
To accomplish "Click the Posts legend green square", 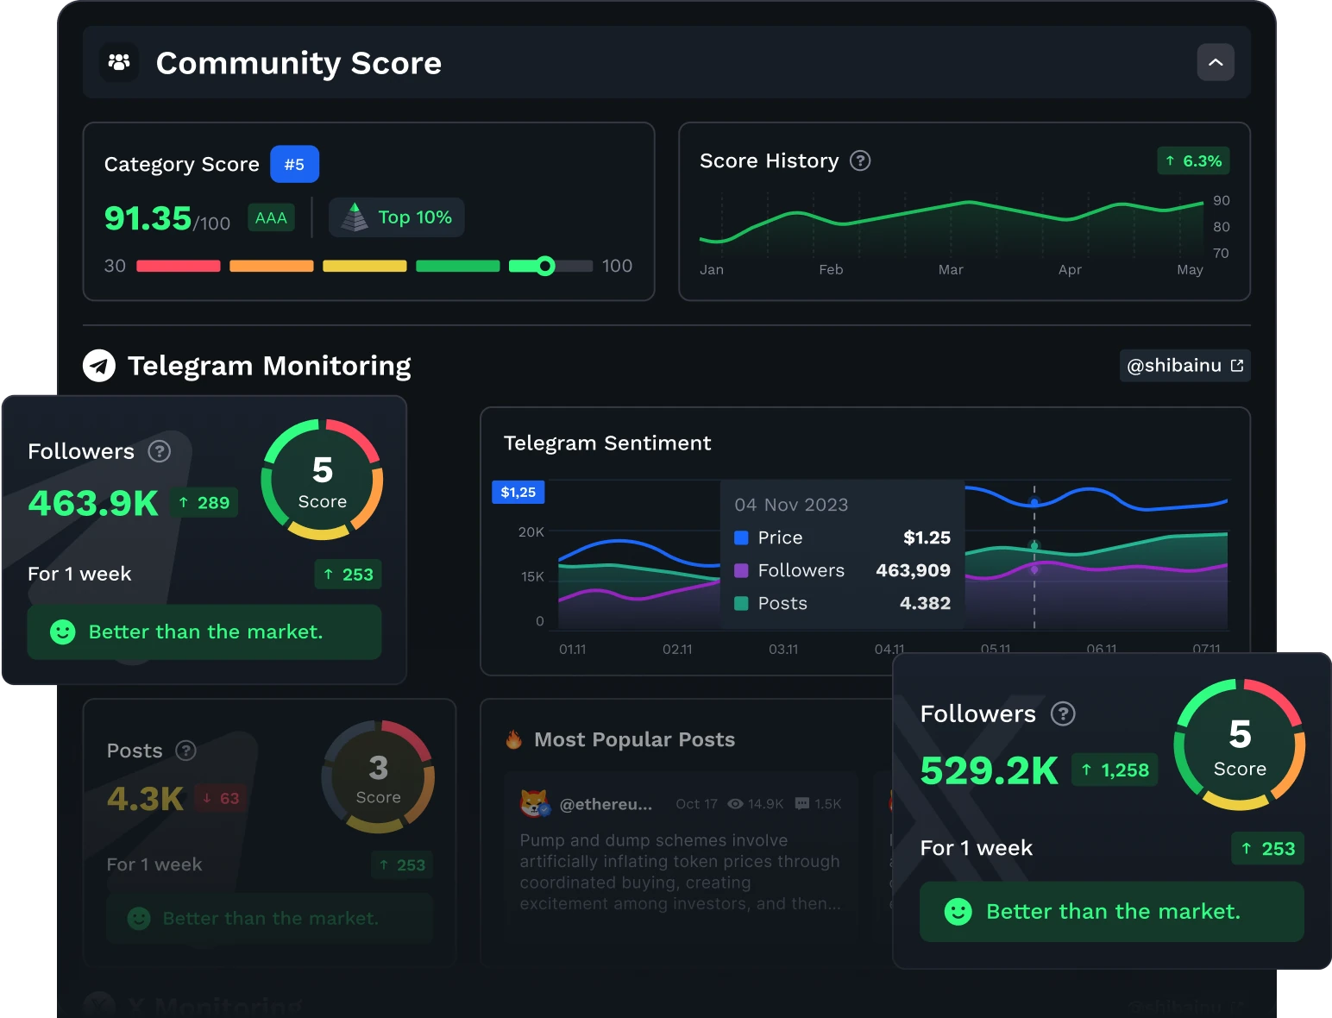I will coord(741,603).
